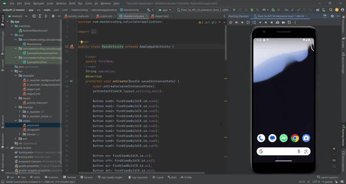Tap Google Lens icon in search bar
The image size is (346, 184).
[x=306, y=151]
